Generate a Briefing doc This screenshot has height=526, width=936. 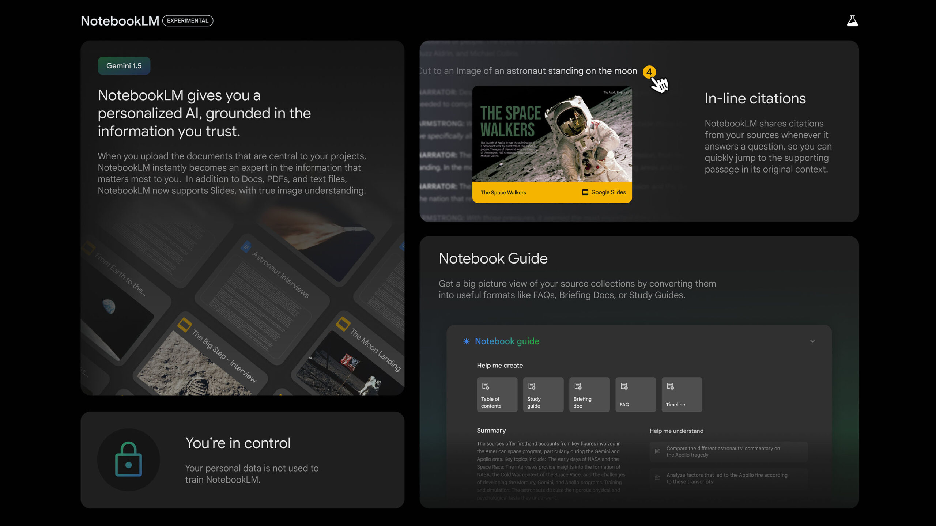[x=589, y=395]
